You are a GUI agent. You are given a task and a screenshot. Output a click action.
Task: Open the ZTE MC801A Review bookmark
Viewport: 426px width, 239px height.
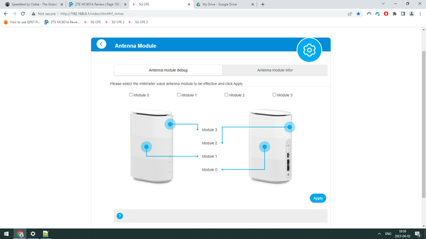pyautogui.click(x=62, y=22)
